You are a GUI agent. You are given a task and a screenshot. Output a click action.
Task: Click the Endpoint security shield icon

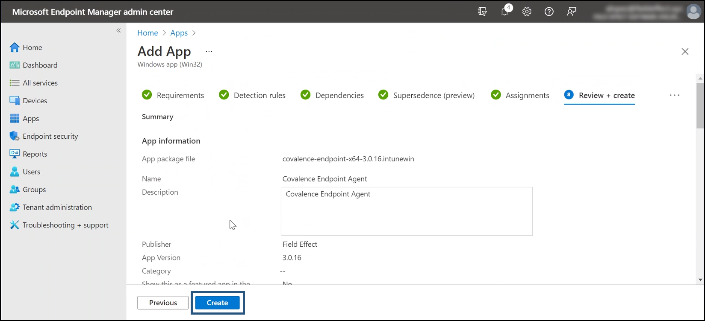pos(15,136)
